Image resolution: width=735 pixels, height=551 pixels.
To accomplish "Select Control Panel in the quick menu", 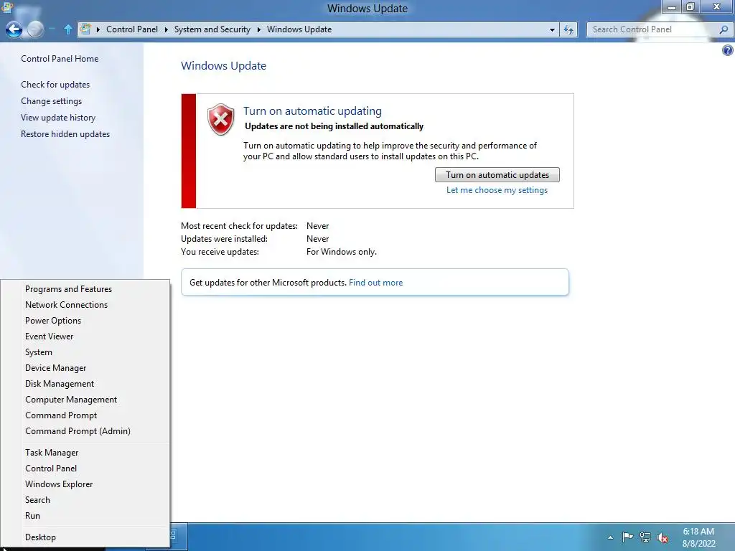I will click(51, 468).
